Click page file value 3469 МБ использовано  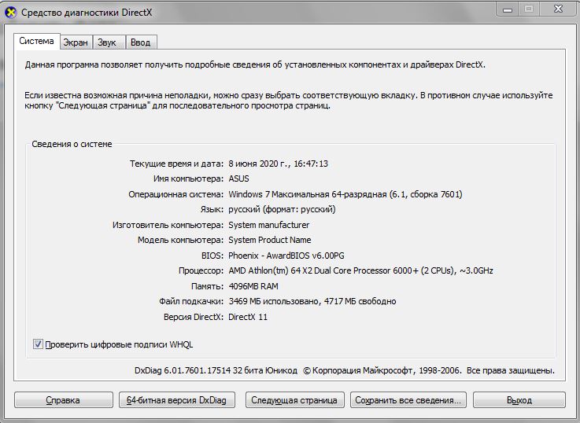[312, 301]
